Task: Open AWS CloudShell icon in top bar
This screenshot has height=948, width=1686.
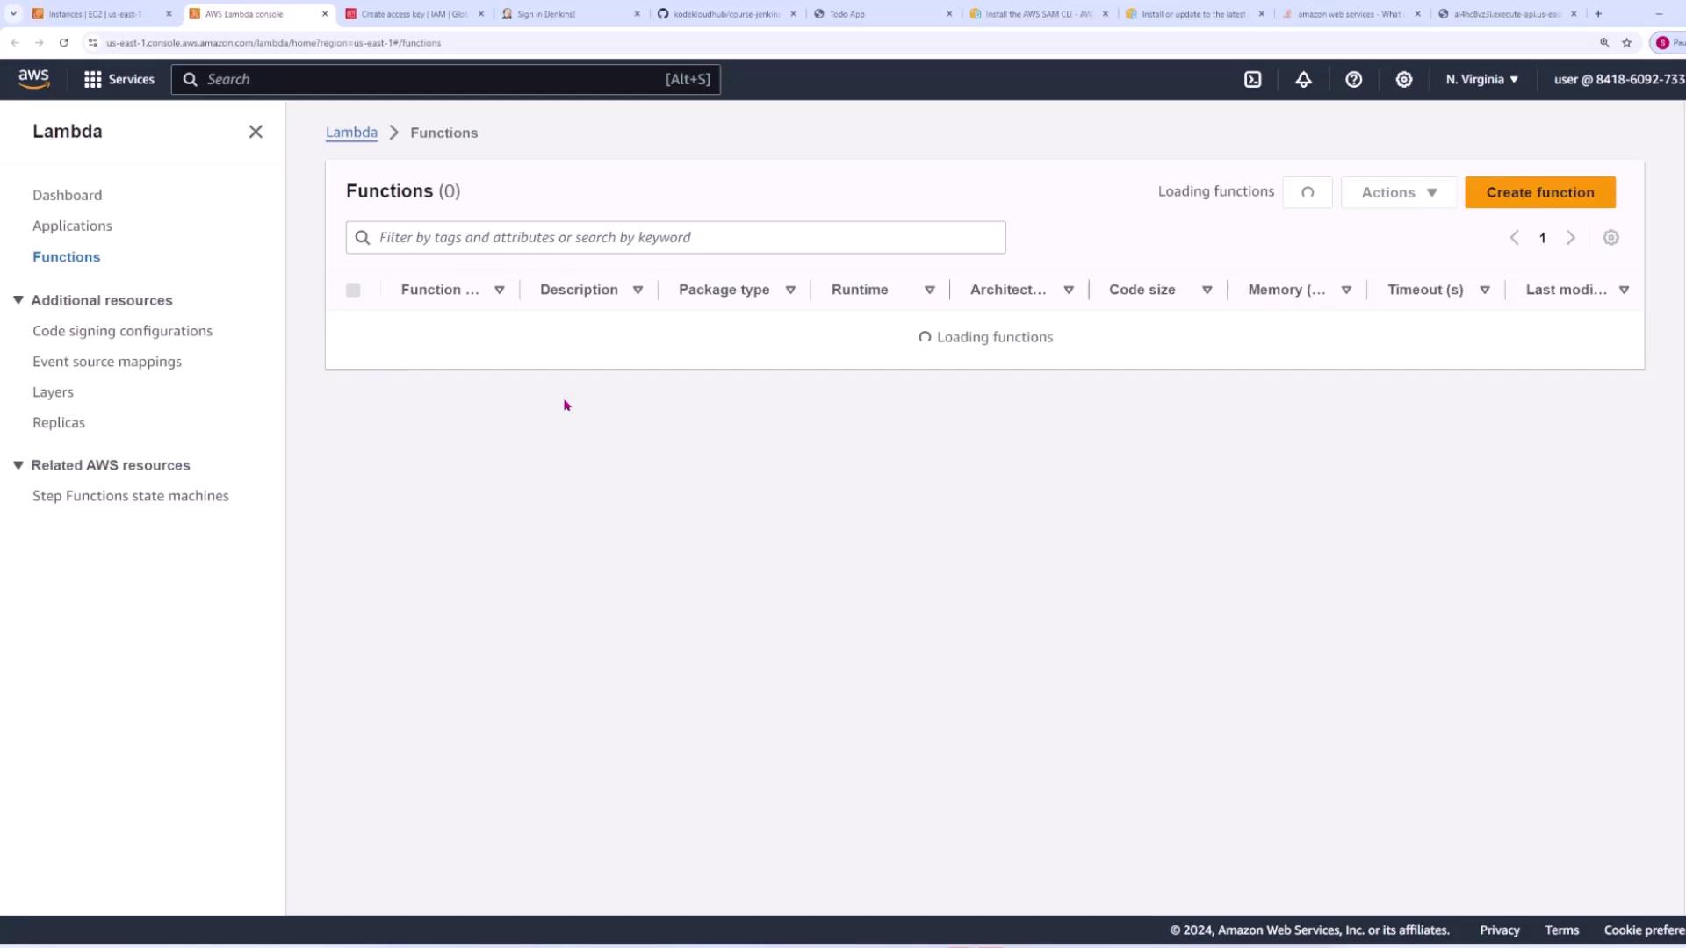Action: (x=1253, y=79)
